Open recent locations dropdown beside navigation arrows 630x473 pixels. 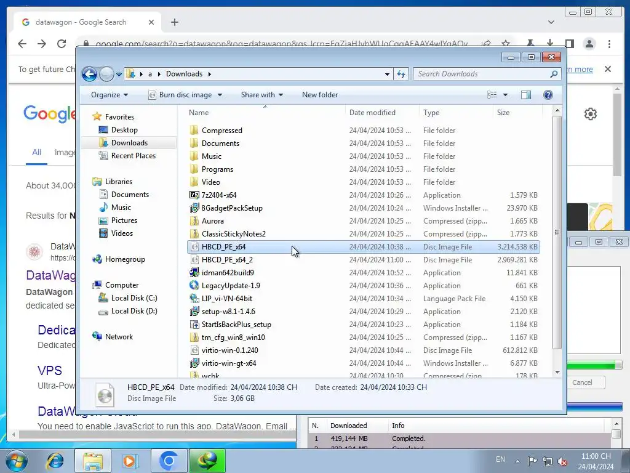pyautogui.click(x=119, y=75)
